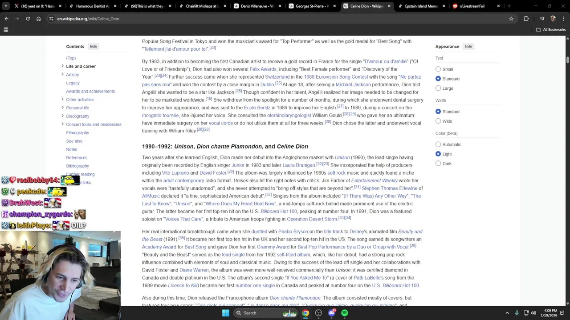Image resolution: width=570 pixels, height=320 pixels.
Task: Open the Michael Jackson article link
Action: coord(353,84)
